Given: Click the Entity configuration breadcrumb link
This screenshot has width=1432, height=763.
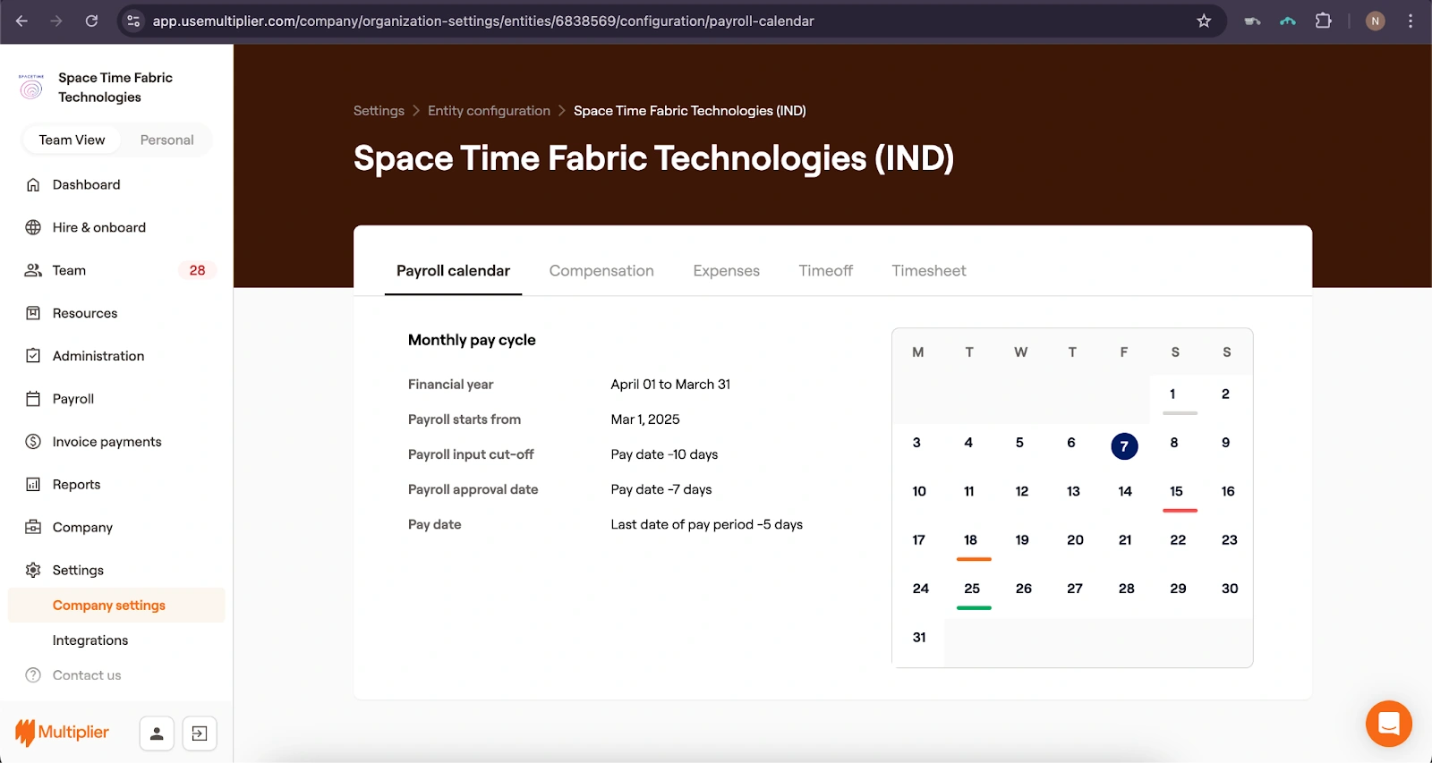Looking at the screenshot, I should click(489, 111).
